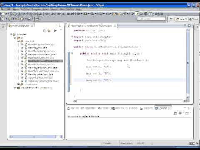
Task: Click the Smart Insert status entry
Action: pos(127,143)
